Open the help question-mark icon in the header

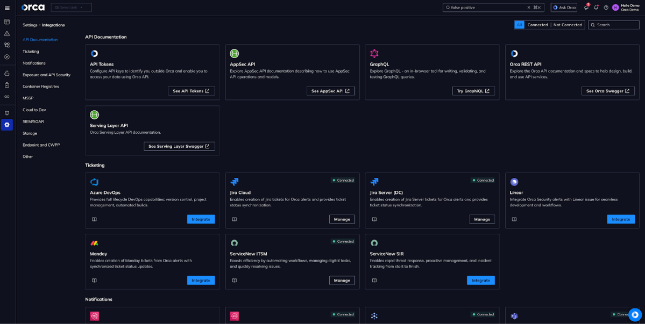[605, 7]
